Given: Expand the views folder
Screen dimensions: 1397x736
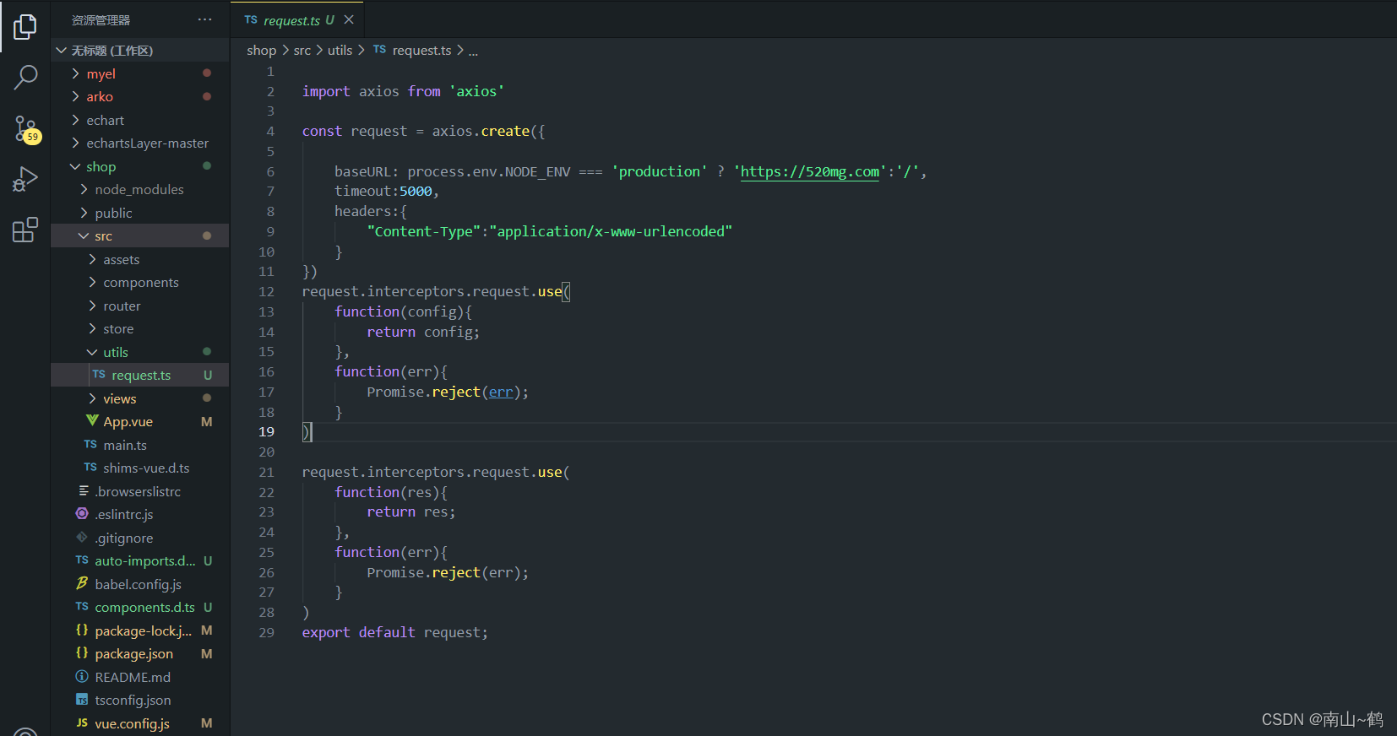Looking at the screenshot, I should [92, 398].
